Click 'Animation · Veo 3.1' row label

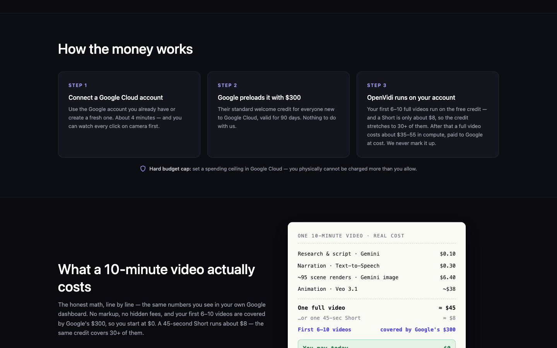[x=328, y=289]
